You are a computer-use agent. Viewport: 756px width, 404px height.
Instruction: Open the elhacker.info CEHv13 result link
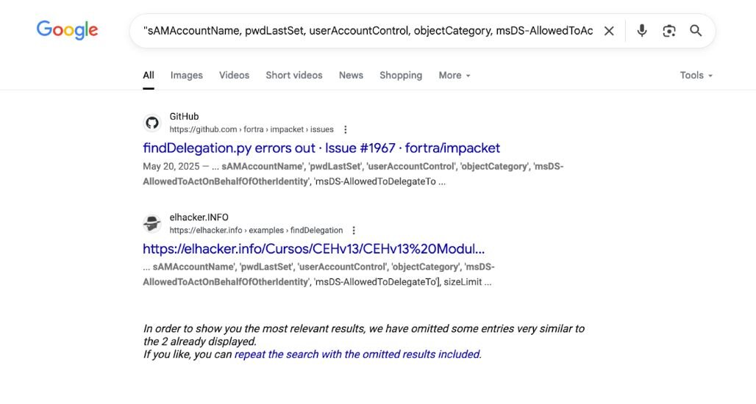coord(313,249)
